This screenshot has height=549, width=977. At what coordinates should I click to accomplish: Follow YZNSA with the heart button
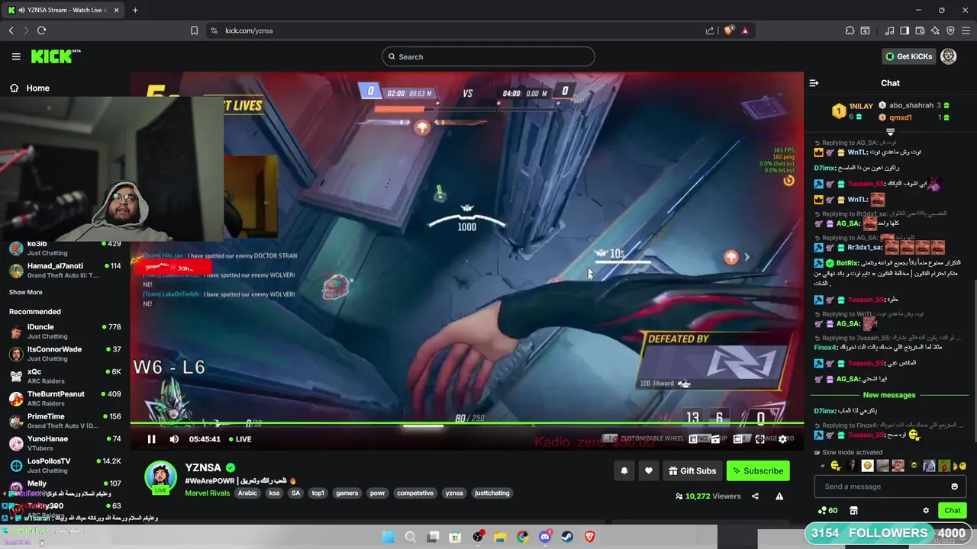pyautogui.click(x=649, y=471)
